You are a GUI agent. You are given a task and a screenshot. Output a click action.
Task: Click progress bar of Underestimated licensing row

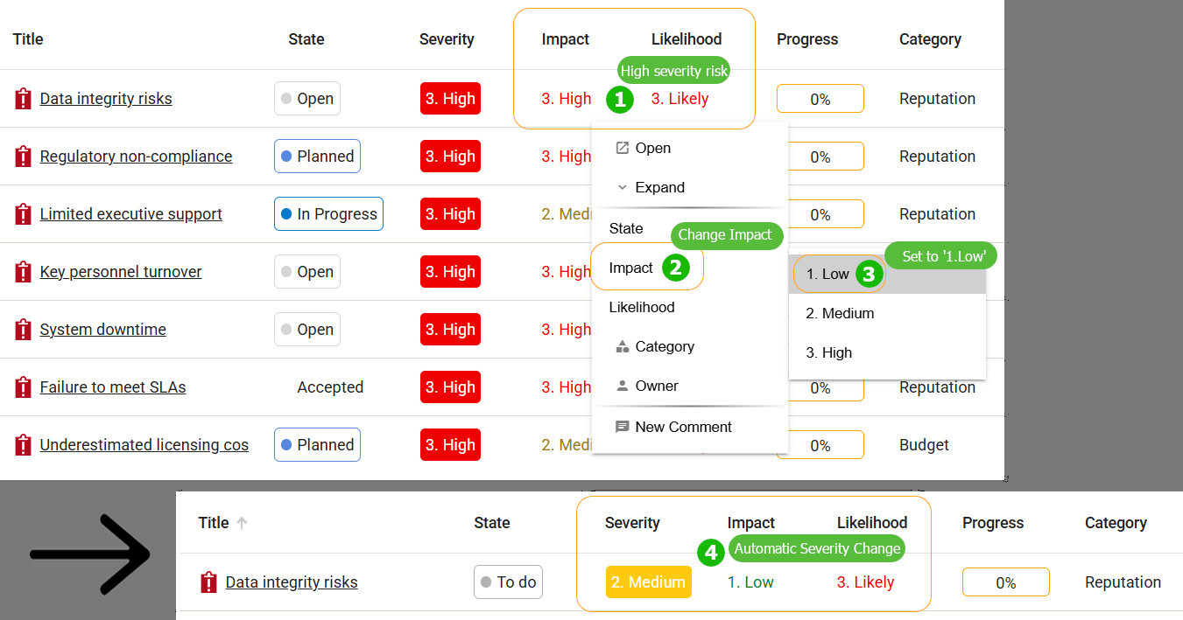(x=820, y=445)
